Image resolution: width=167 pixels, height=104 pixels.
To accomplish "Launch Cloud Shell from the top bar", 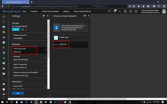I will click(x=120, y=11).
